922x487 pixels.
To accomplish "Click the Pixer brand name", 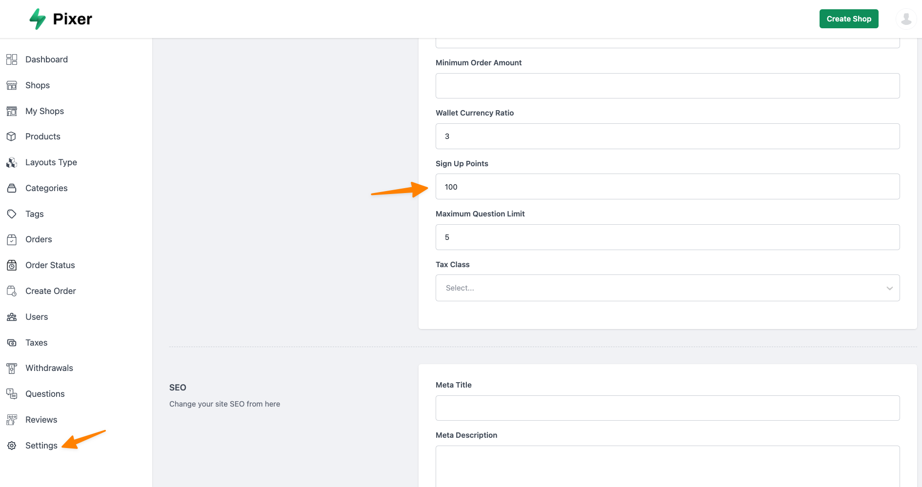I will click(72, 19).
